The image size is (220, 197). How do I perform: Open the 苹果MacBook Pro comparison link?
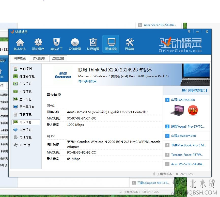[x=188, y=145]
